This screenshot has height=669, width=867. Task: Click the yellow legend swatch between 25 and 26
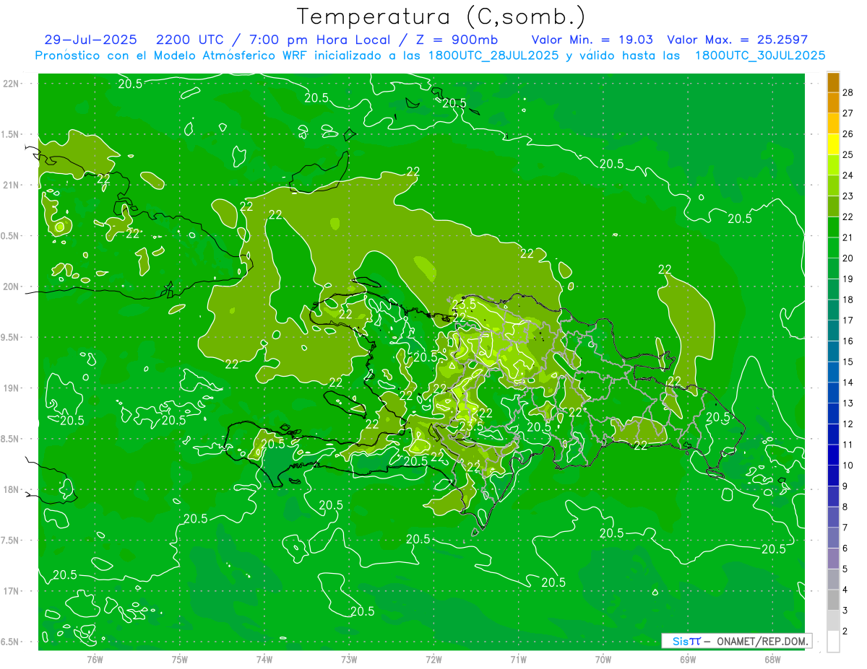(833, 144)
